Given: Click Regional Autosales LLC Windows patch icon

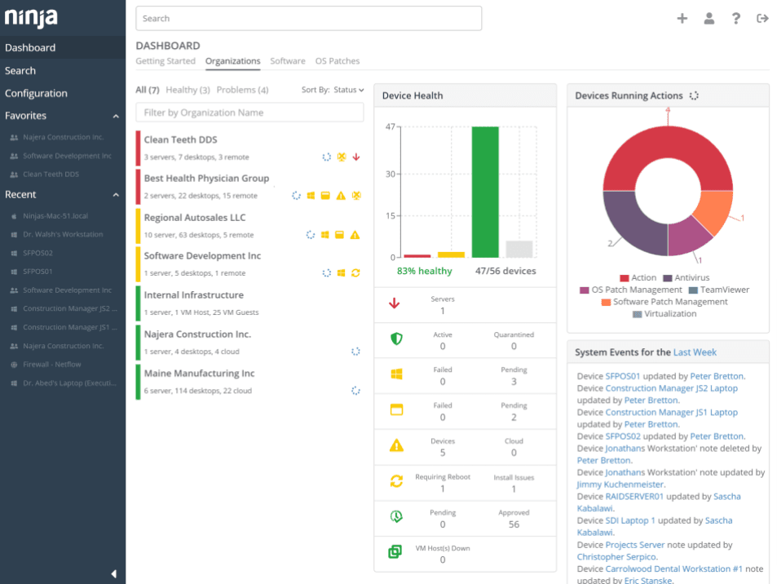Looking at the screenshot, I should (324, 234).
